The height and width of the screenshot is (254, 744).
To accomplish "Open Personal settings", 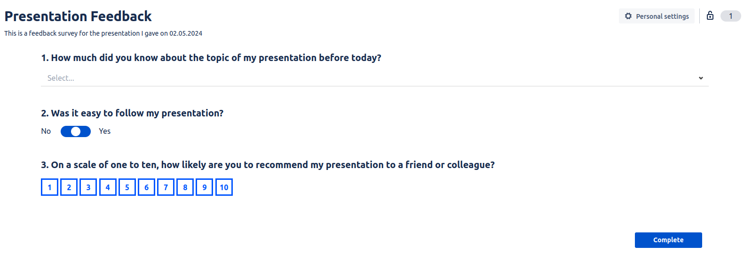I will coord(657,16).
